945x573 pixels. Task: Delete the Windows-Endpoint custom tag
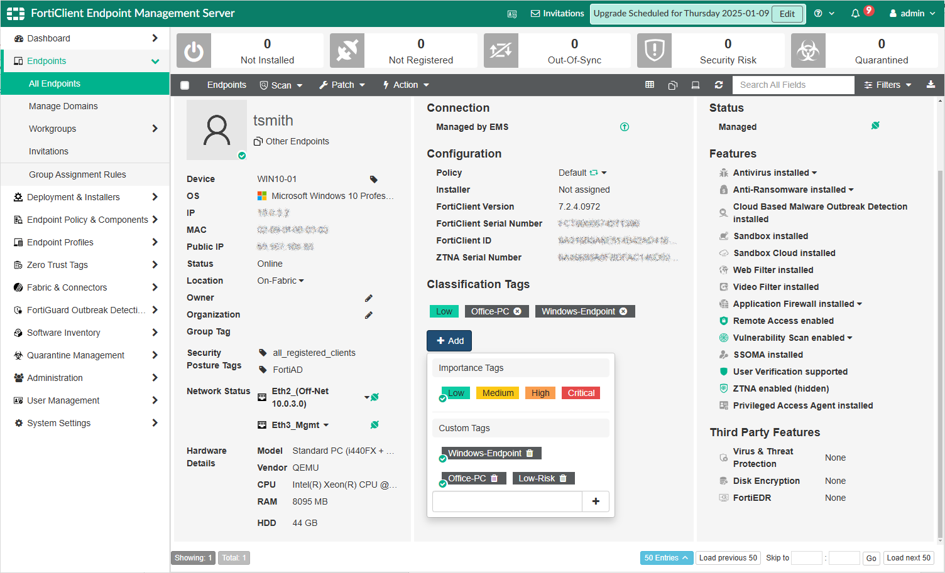click(530, 453)
